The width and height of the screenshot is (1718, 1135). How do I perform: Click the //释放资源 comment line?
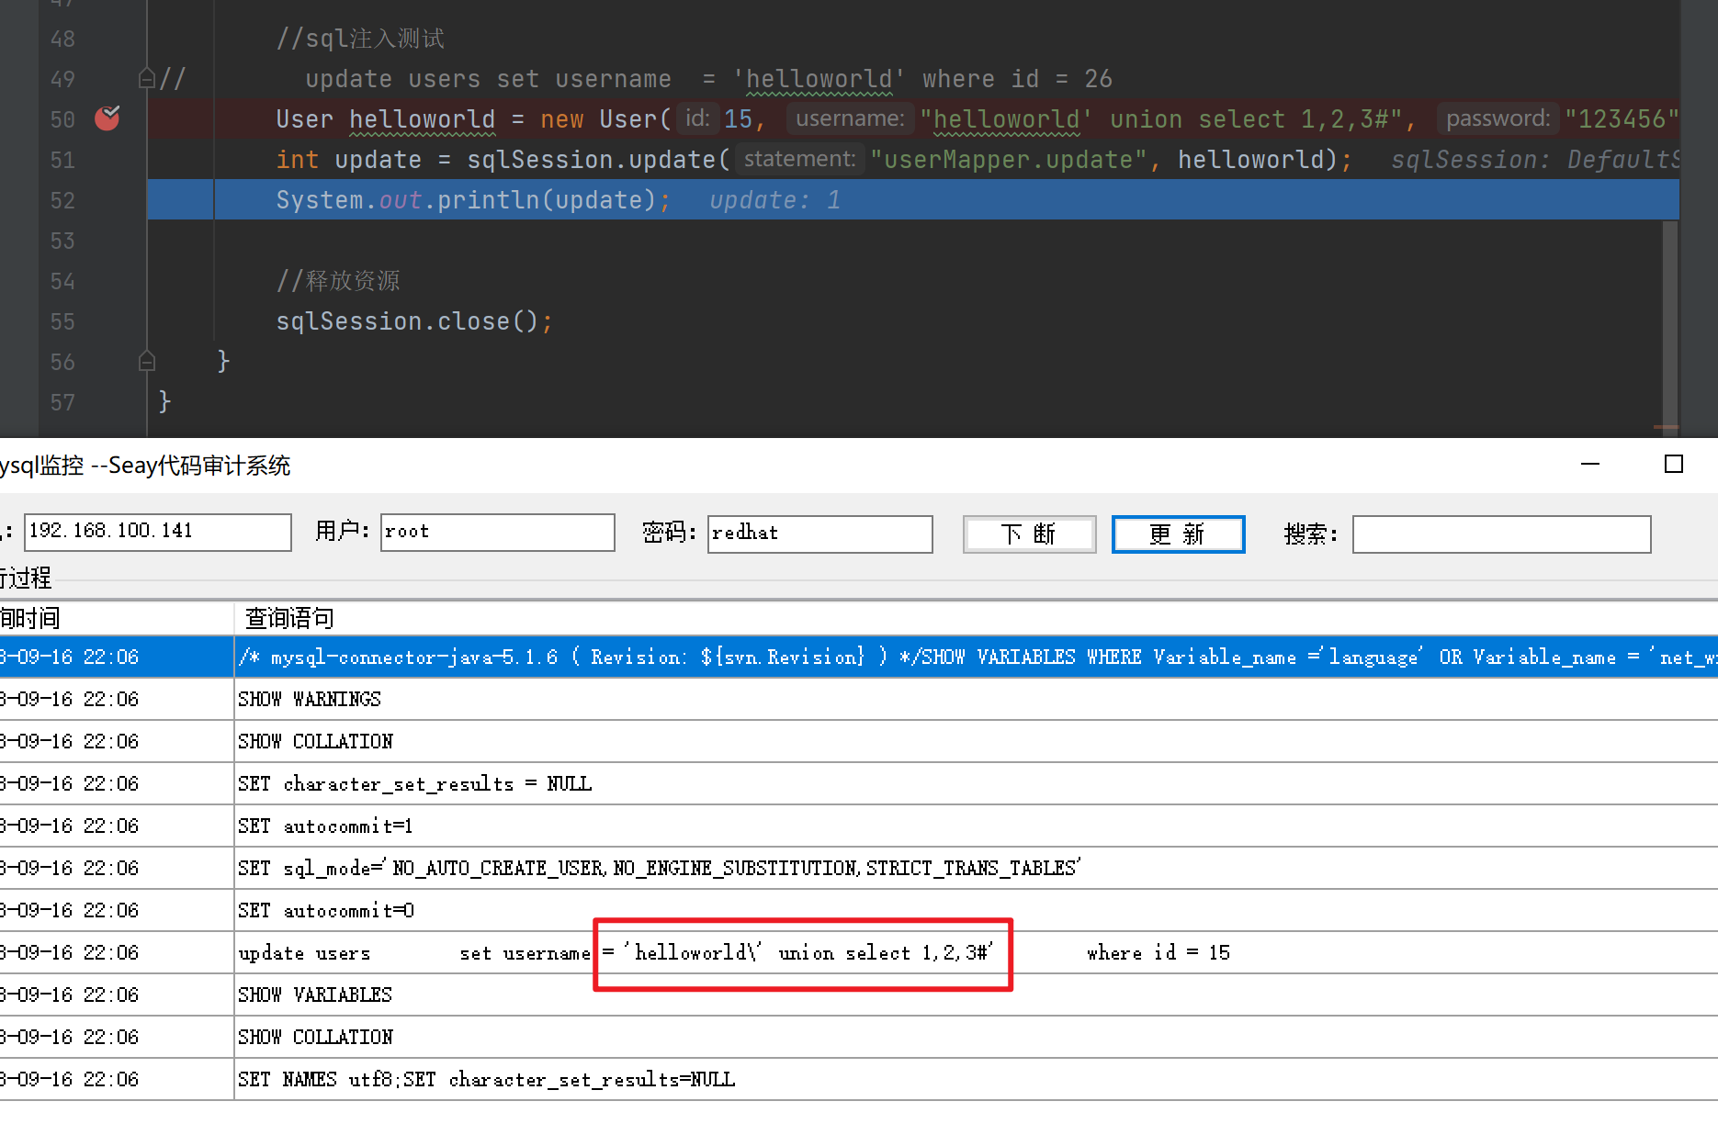[338, 281]
